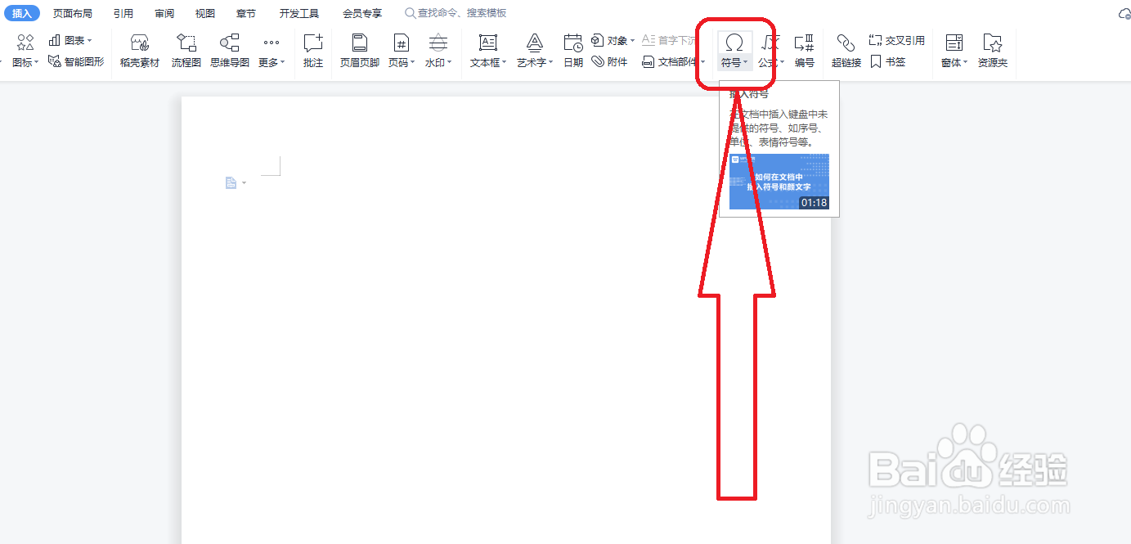Viewport: 1131px width, 544px height.
Task: Insert an 对象 object
Action: 613,40
